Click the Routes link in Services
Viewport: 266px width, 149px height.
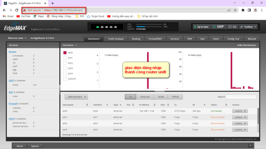(x=12, y=52)
